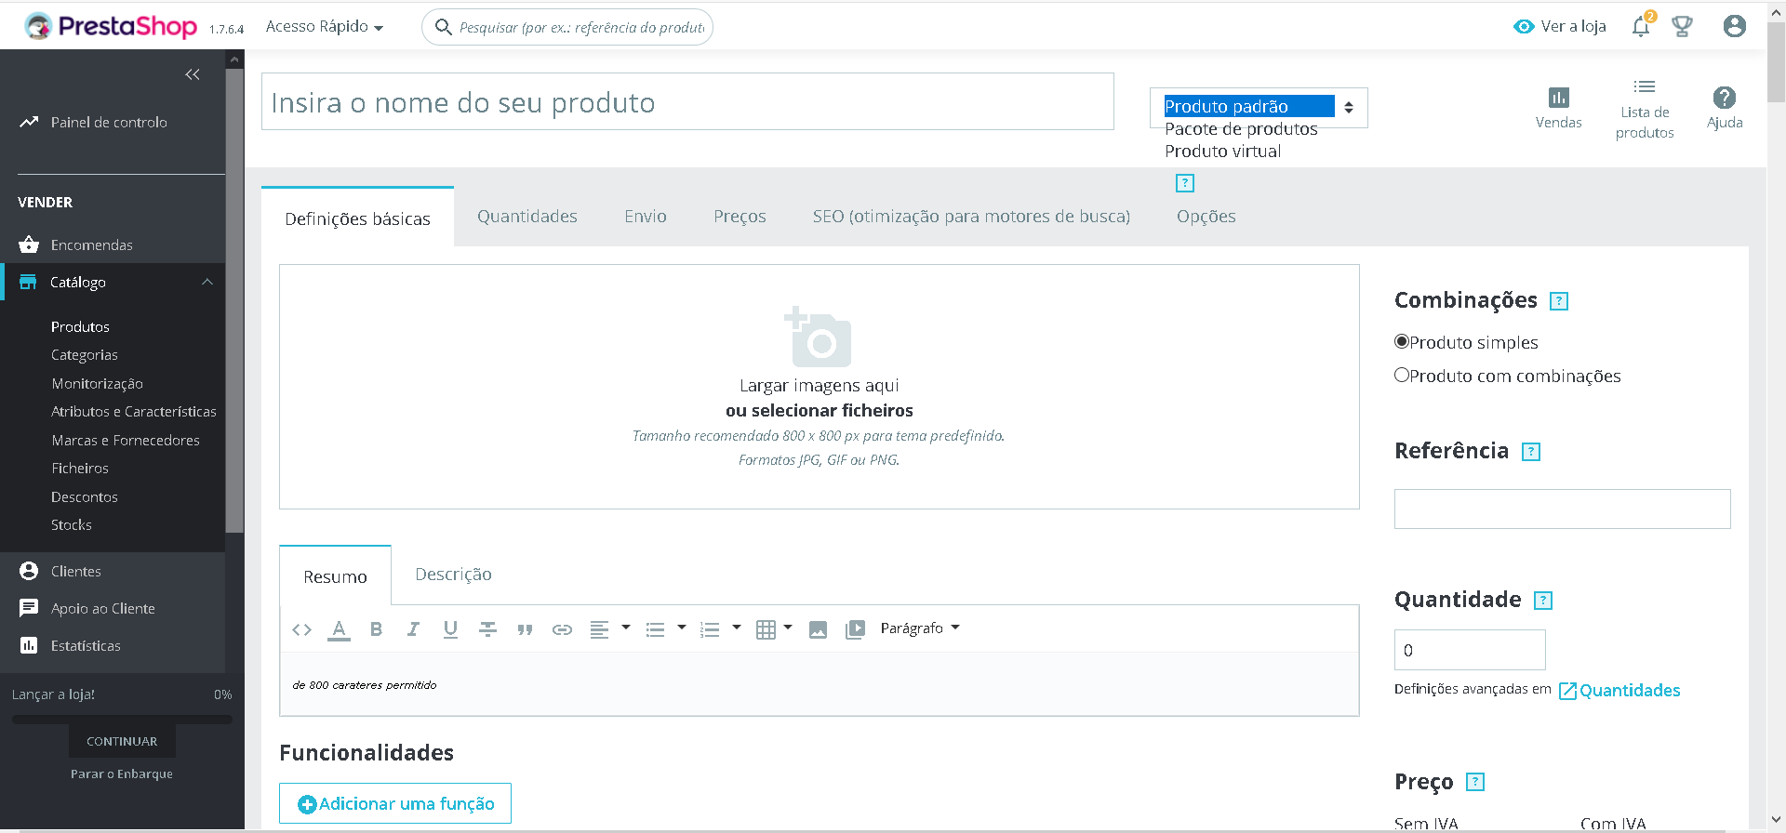
Task: Open Atributos e Características submenu item
Action: click(x=134, y=412)
